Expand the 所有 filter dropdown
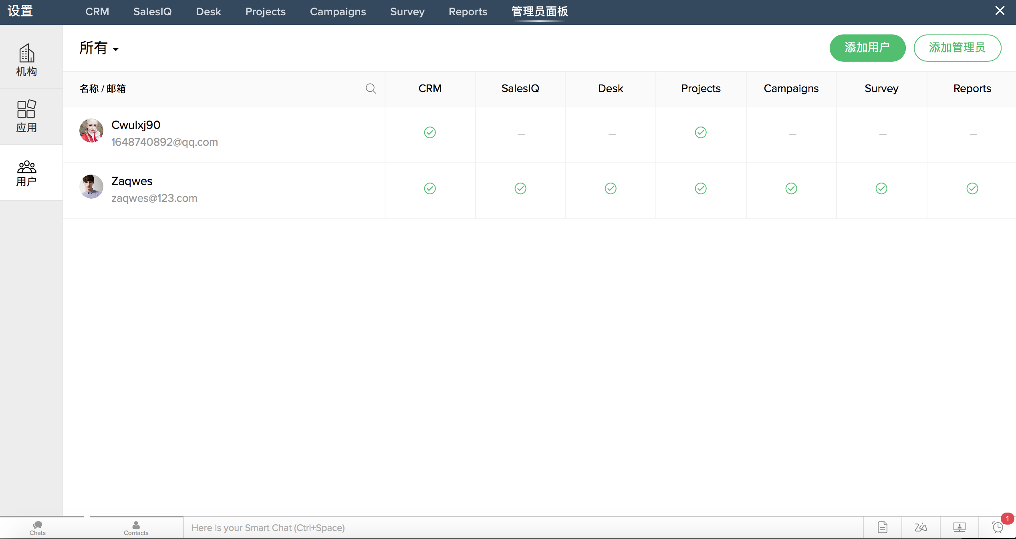 99,48
